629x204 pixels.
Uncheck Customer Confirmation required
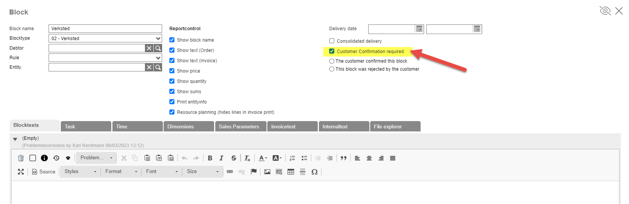point(332,51)
